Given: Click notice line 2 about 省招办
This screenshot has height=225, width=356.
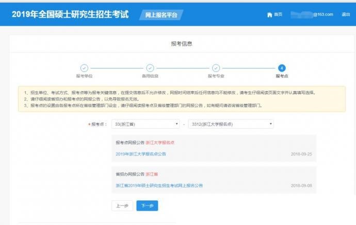Looking at the screenshot, I should (82, 99).
